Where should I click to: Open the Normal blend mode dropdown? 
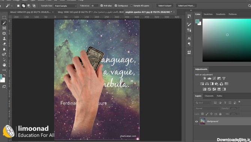tap(207, 108)
